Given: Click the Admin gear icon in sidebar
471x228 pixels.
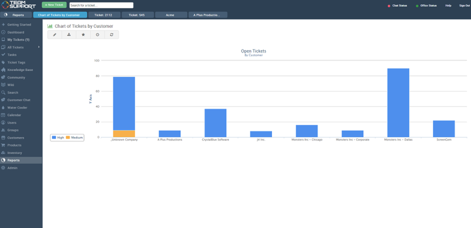Looking at the screenshot, I should coord(3,168).
